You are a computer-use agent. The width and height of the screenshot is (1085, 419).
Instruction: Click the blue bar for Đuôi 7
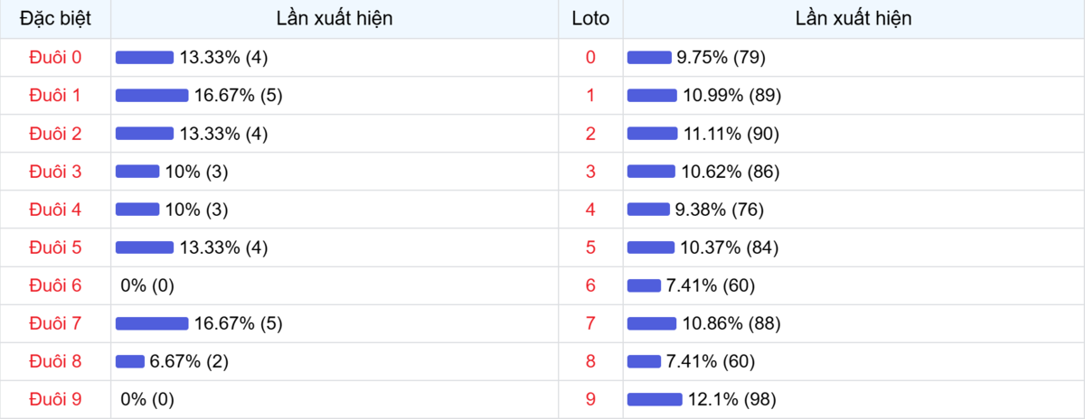point(152,323)
